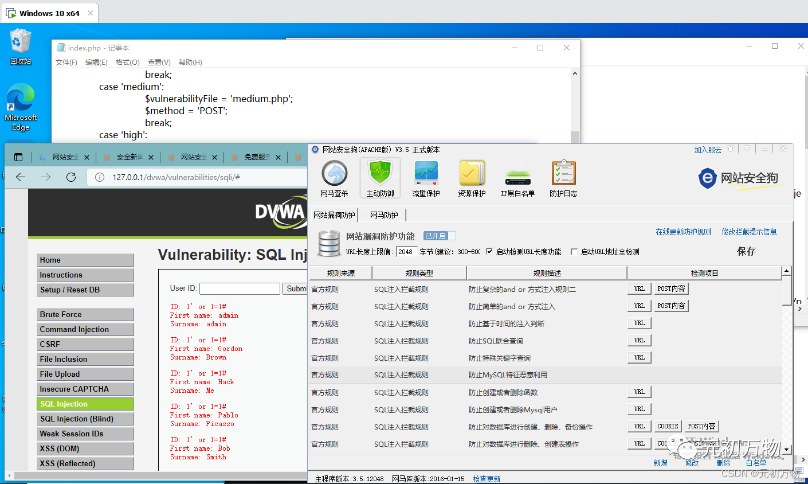Click the rule list scrollbar up arrow
Screen dimensions: 808x484
(787, 271)
